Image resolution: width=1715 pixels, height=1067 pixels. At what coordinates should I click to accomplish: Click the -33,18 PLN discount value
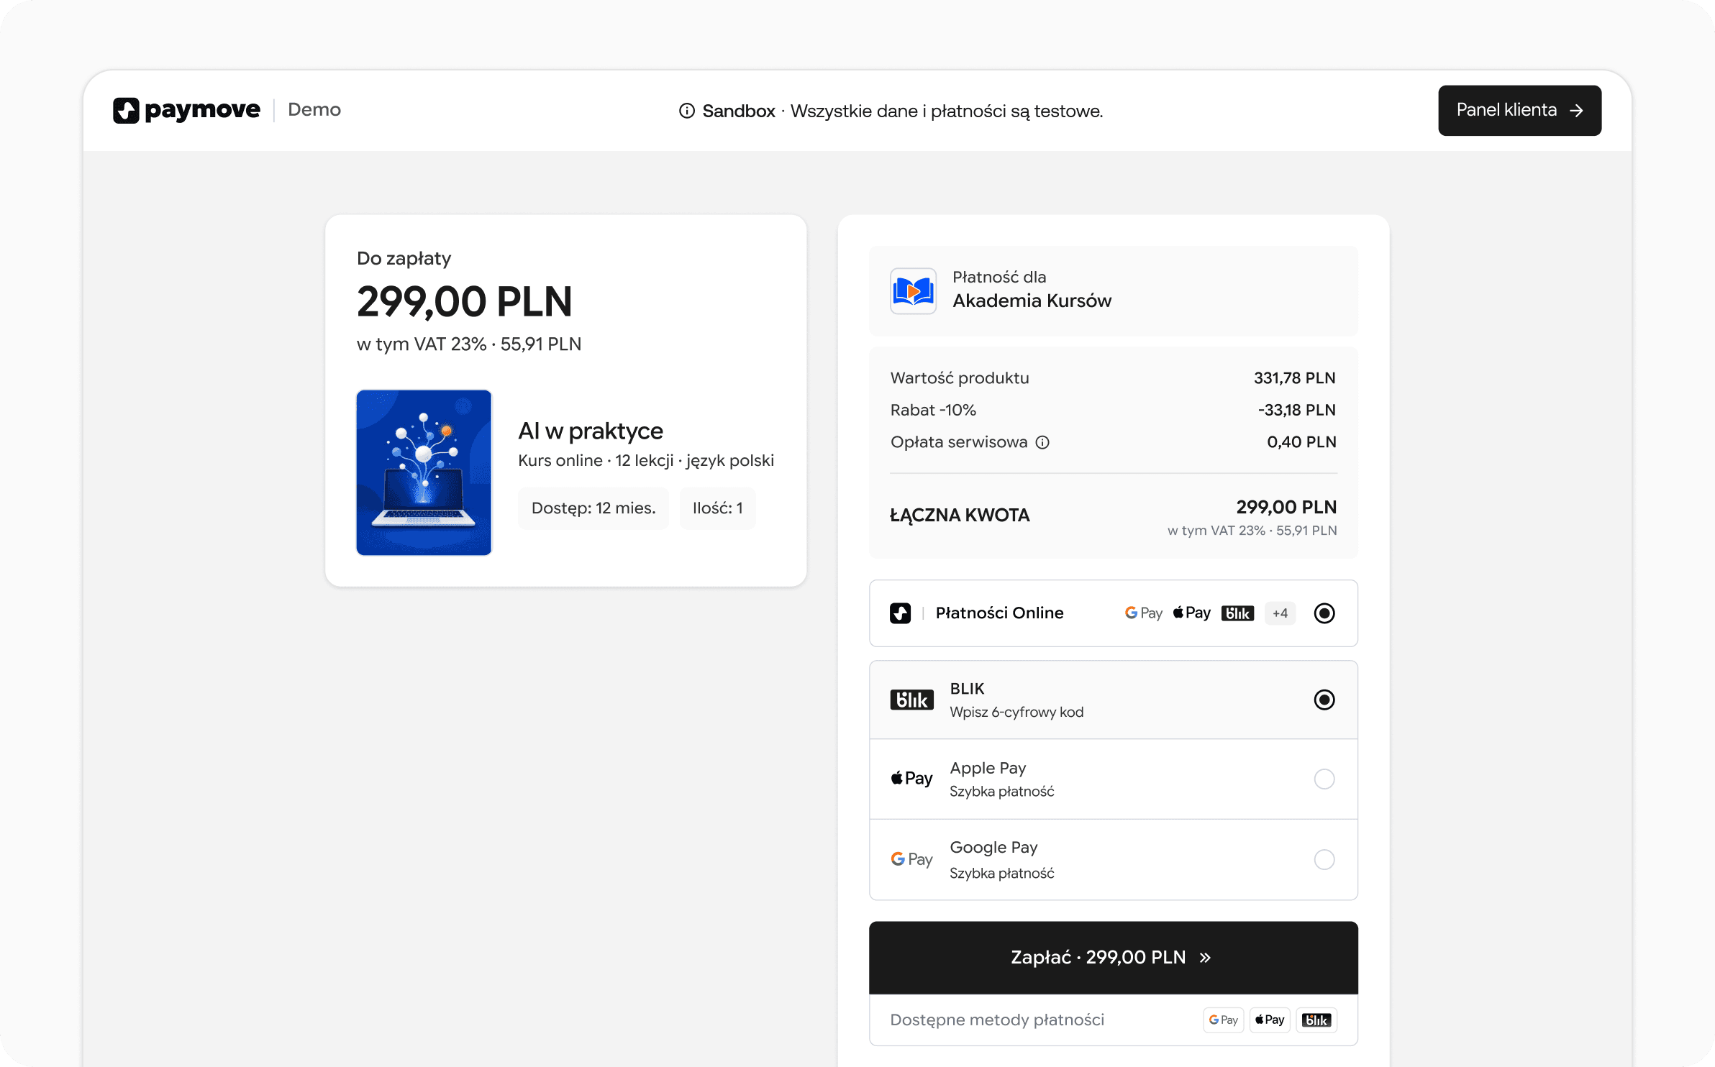[1297, 410]
